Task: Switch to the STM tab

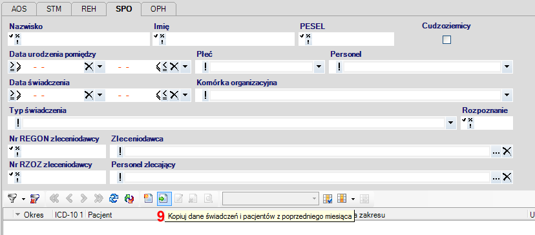Action: [x=54, y=9]
